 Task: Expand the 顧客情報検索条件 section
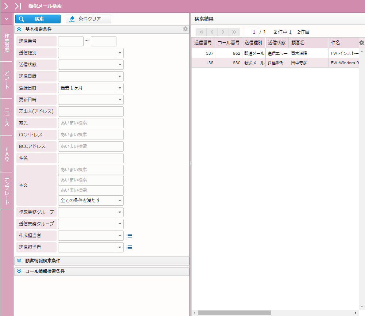19,260
